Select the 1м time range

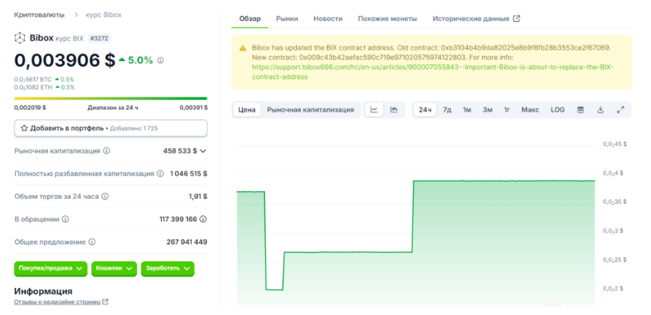click(x=467, y=110)
